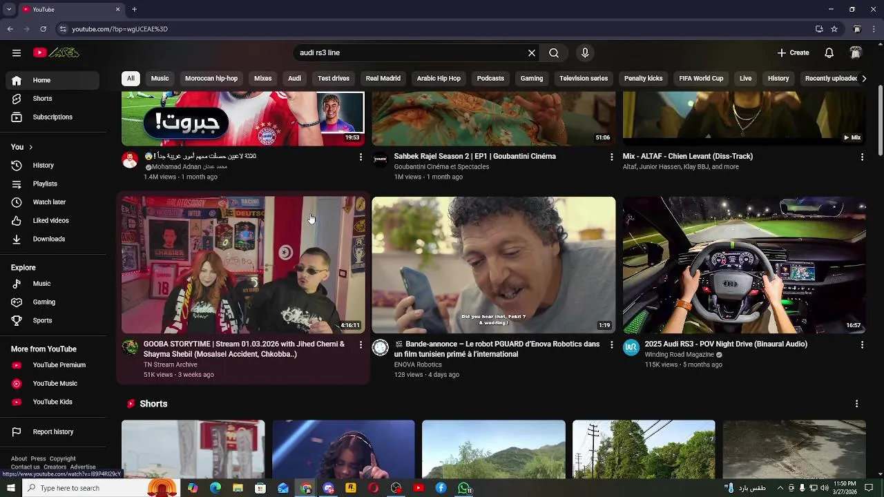Open Copyright footer link

click(63, 459)
